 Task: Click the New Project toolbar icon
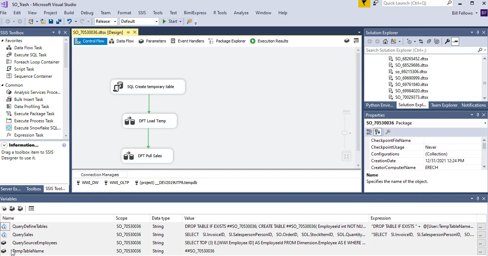click(31, 21)
